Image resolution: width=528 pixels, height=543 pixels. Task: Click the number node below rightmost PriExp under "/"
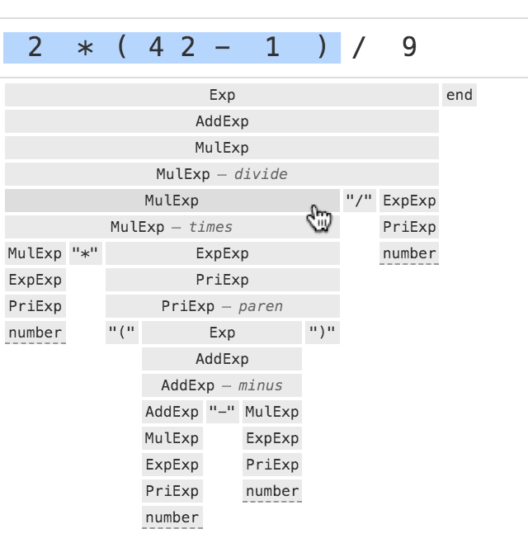pyautogui.click(x=409, y=253)
